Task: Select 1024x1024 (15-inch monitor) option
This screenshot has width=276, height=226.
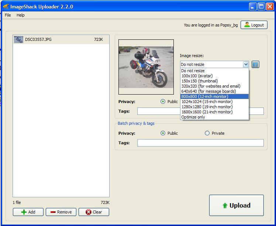Action: [x=214, y=102]
